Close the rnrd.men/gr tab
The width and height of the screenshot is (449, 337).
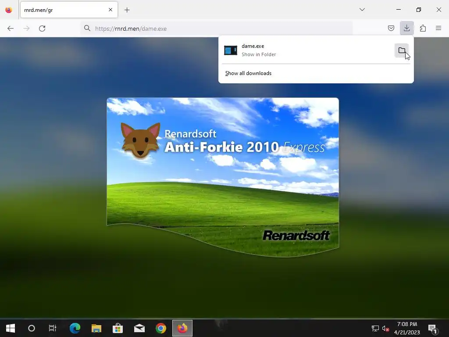[110, 10]
